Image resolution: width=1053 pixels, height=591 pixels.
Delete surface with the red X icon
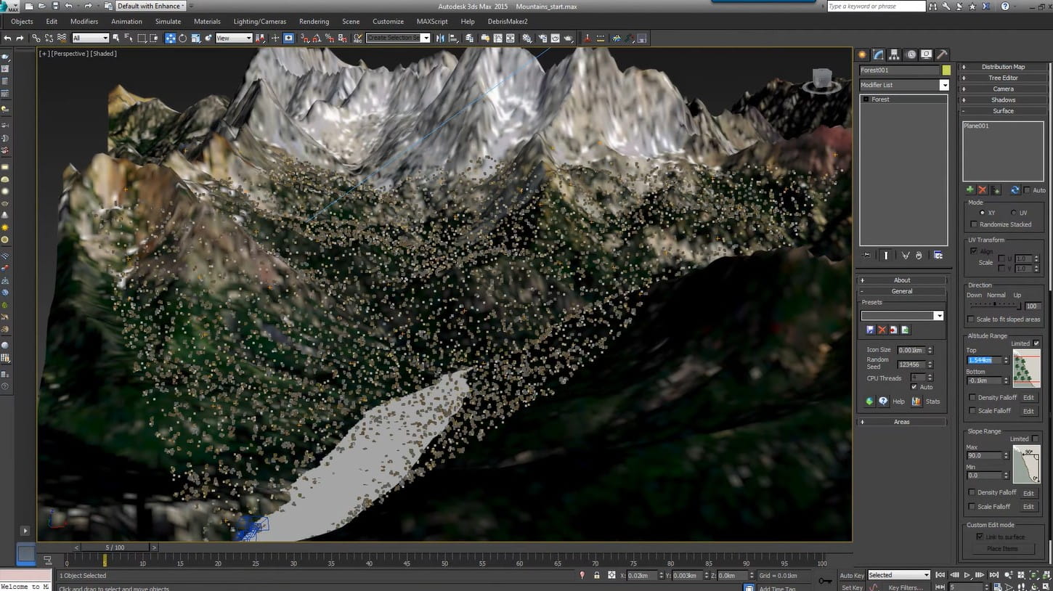pyautogui.click(x=983, y=190)
